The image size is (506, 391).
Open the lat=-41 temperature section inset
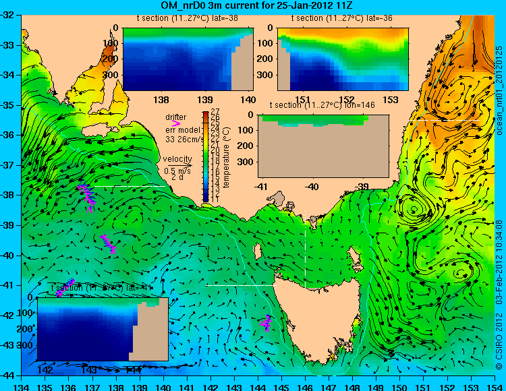(x=103, y=329)
